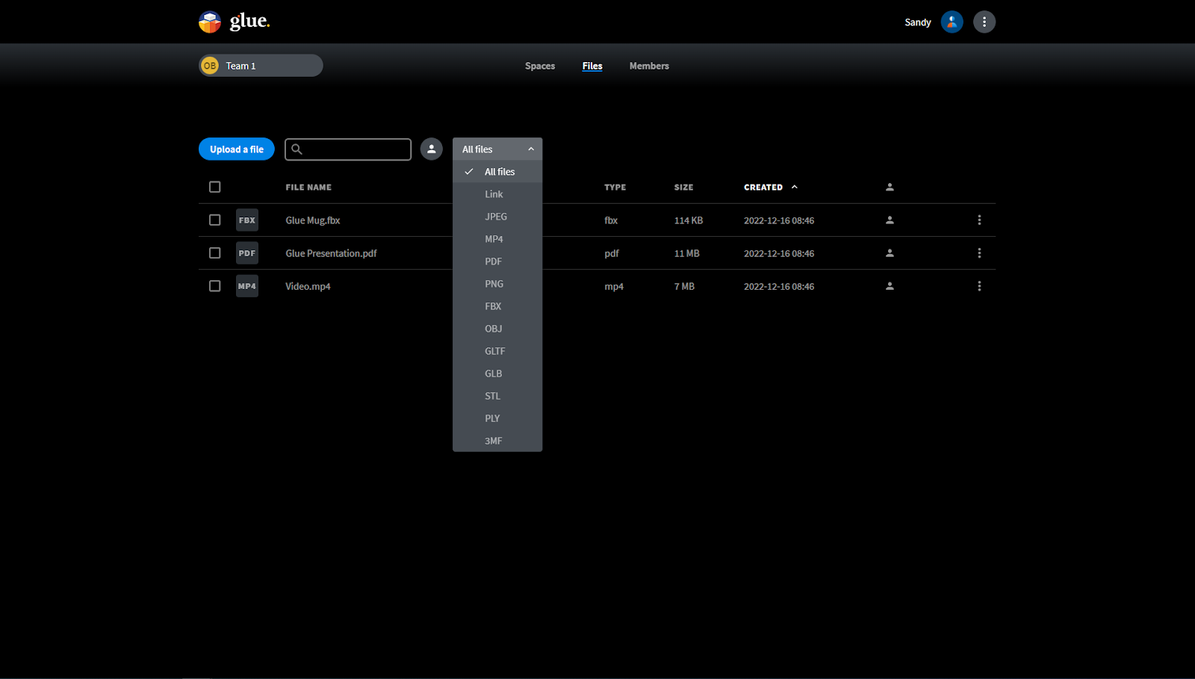Click the MP4 file type icon
This screenshot has width=1195, height=679.
[x=247, y=286]
